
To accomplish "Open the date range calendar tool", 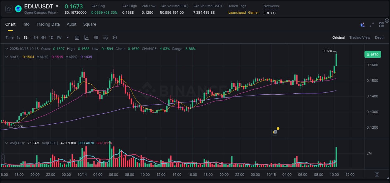I will pyautogui.click(x=77, y=37).
